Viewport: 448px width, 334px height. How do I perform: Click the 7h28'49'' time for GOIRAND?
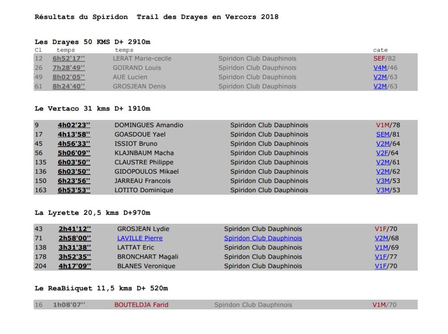(69, 68)
